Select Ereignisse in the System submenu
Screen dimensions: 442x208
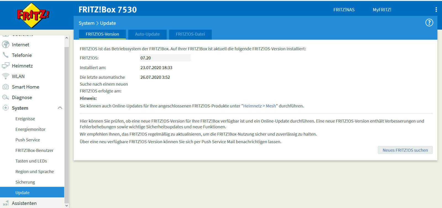25,119
